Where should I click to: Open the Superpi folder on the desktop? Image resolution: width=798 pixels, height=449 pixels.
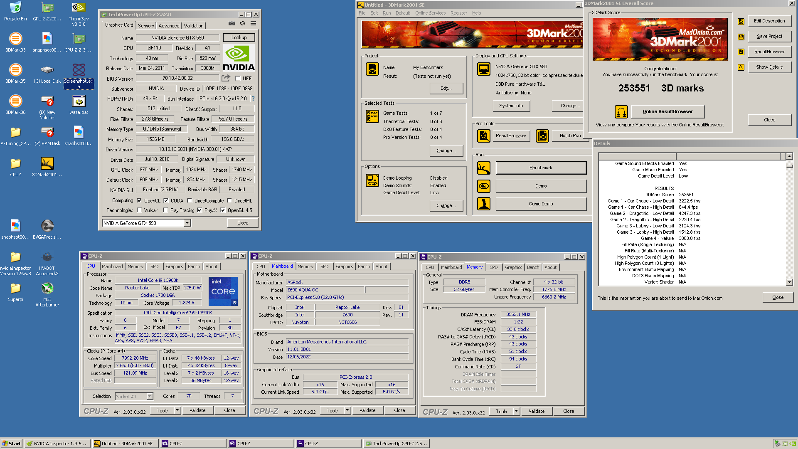point(15,292)
